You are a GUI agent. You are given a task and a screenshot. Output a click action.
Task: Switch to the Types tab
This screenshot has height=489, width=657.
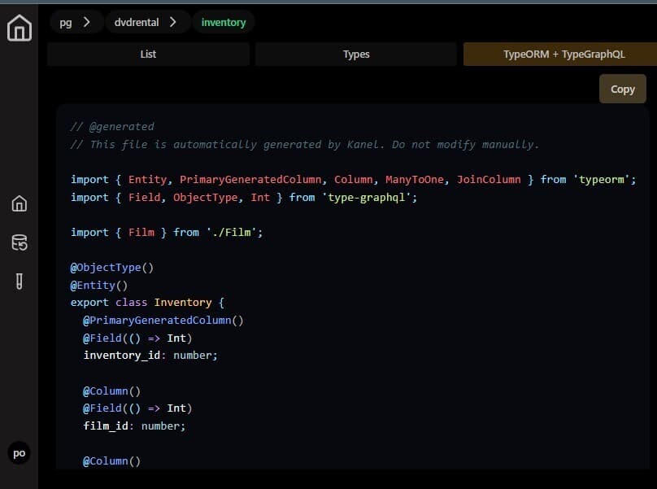[x=356, y=54]
